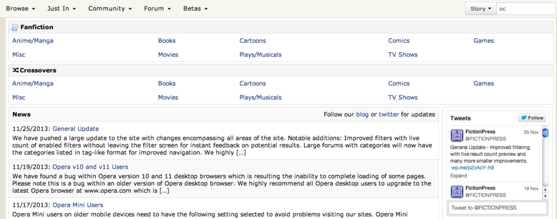Click the Twitter bird Follow button
557x219 pixels.
pyautogui.click(x=532, y=118)
